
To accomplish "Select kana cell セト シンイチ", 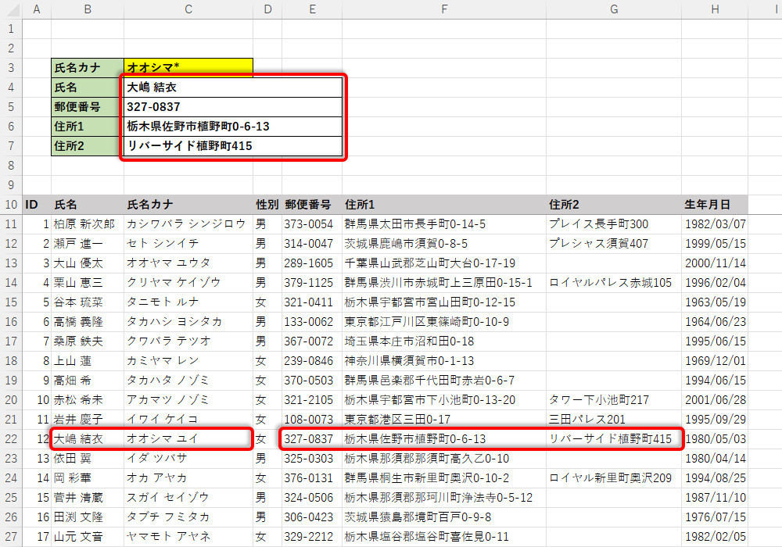I will click(188, 244).
